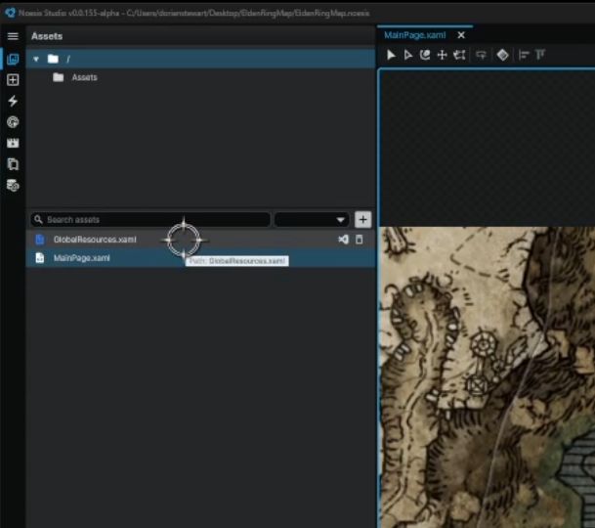
Task: Open GlobalResources.xaml in Visual Studio Code
Action: tap(343, 240)
